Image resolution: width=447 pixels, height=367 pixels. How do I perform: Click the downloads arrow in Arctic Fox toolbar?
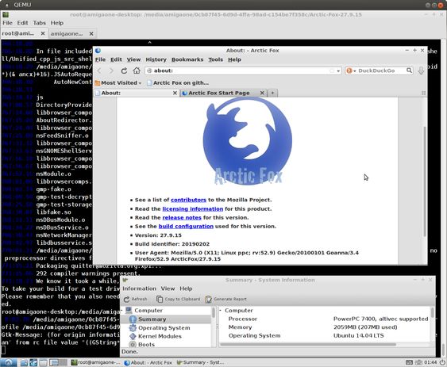(x=421, y=71)
